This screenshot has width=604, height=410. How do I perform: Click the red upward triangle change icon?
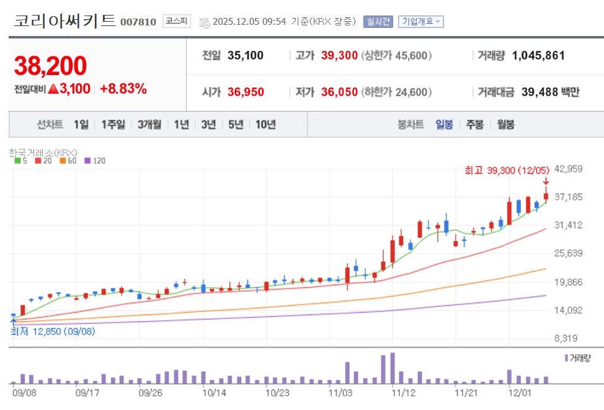click(53, 89)
